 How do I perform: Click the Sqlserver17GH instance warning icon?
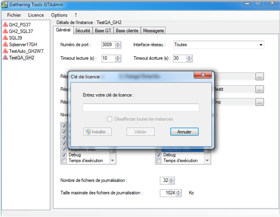(5, 44)
